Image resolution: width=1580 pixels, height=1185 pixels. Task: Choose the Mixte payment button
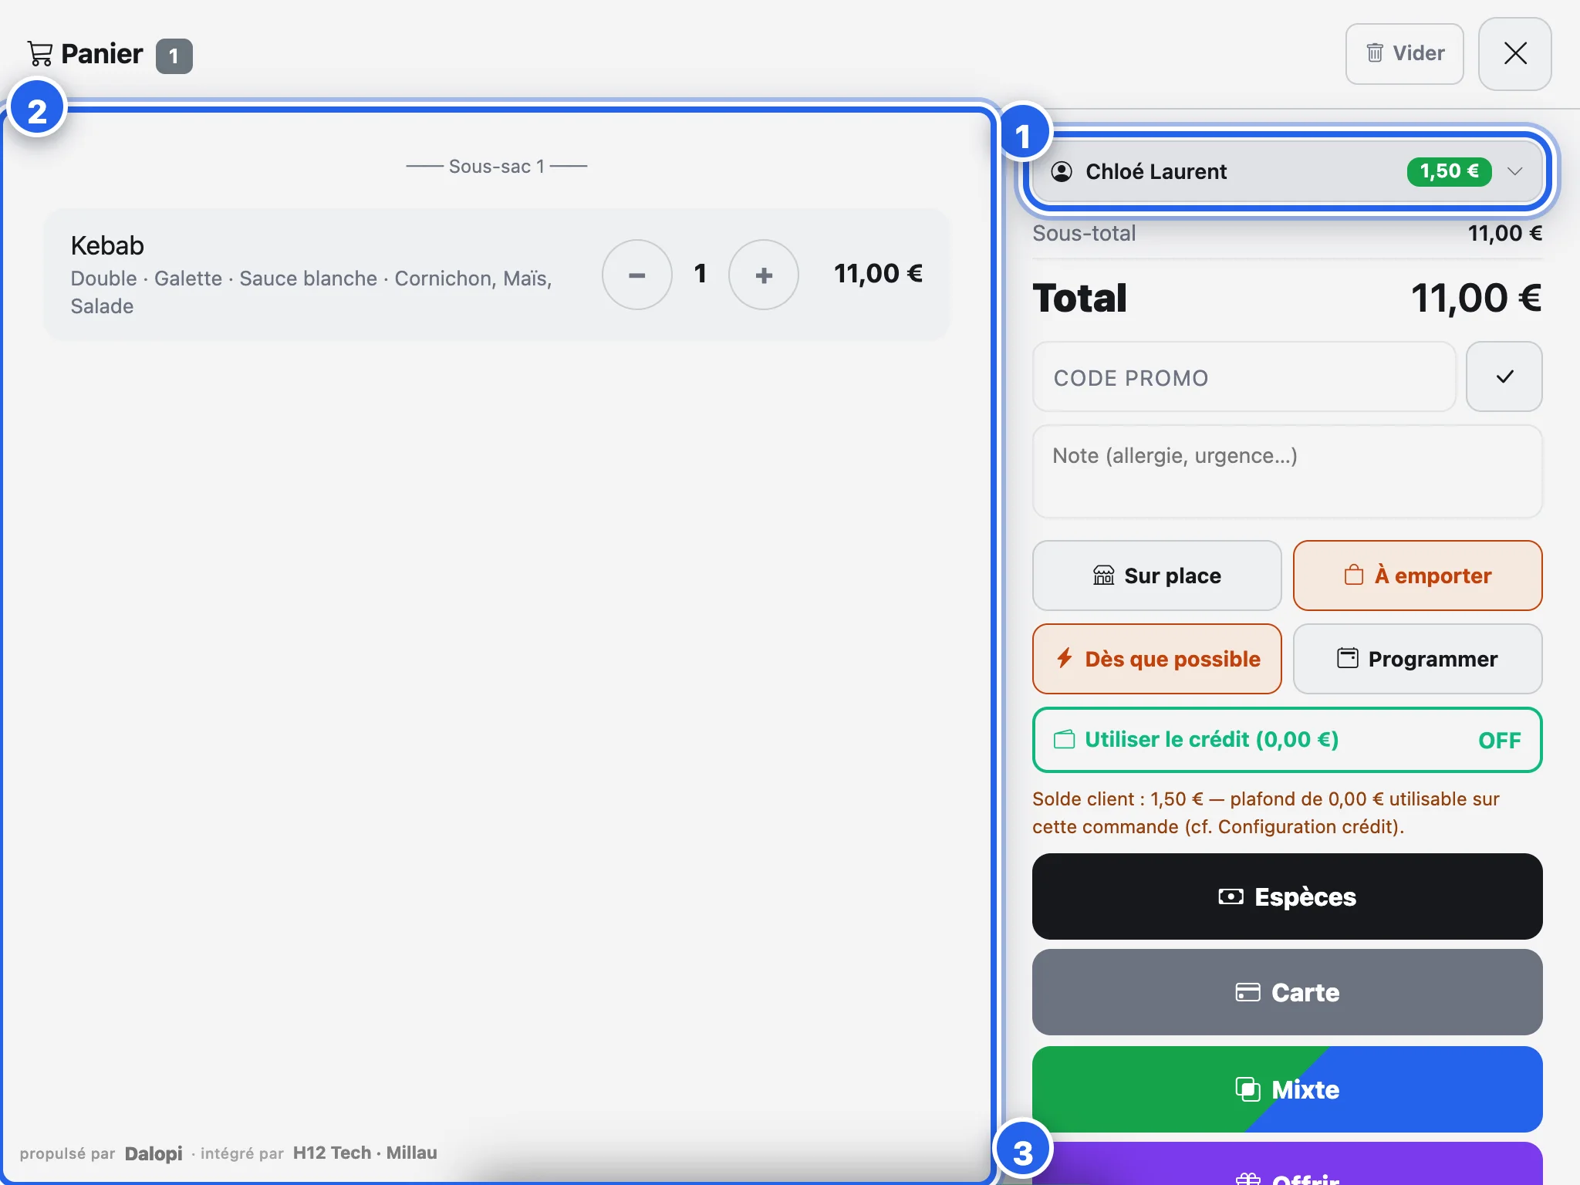(x=1287, y=1089)
